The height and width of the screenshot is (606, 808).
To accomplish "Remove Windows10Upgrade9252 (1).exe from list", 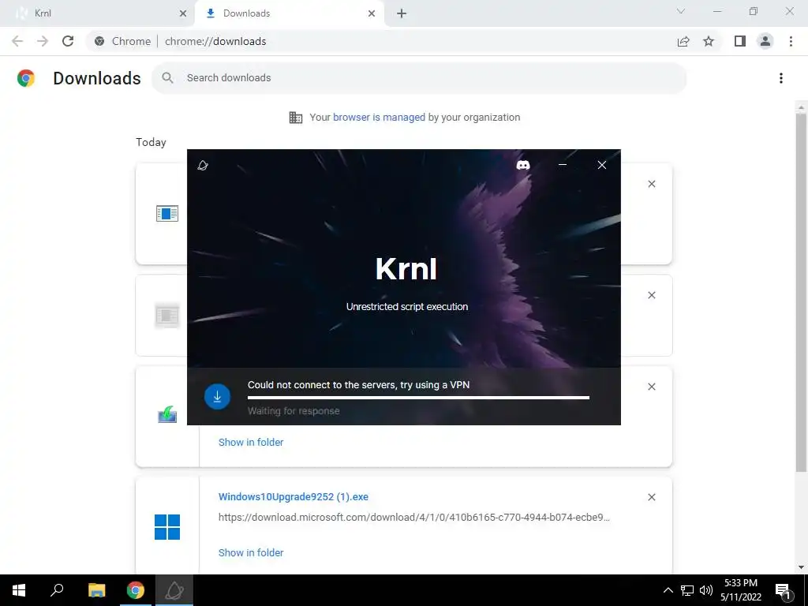I will click(651, 497).
